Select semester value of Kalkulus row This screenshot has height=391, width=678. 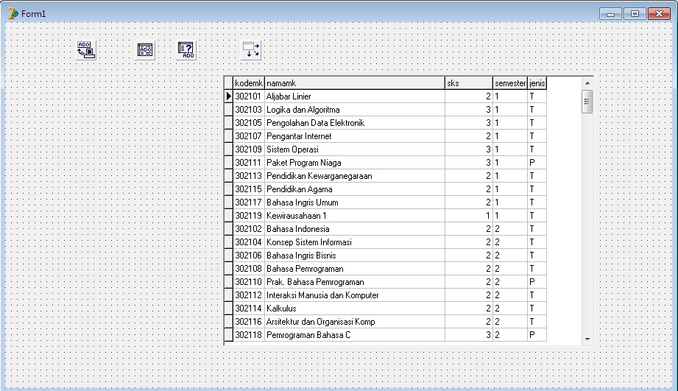pos(510,309)
